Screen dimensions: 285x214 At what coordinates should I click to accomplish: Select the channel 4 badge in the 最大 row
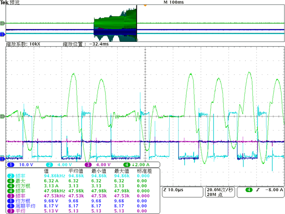(x=11, y=181)
